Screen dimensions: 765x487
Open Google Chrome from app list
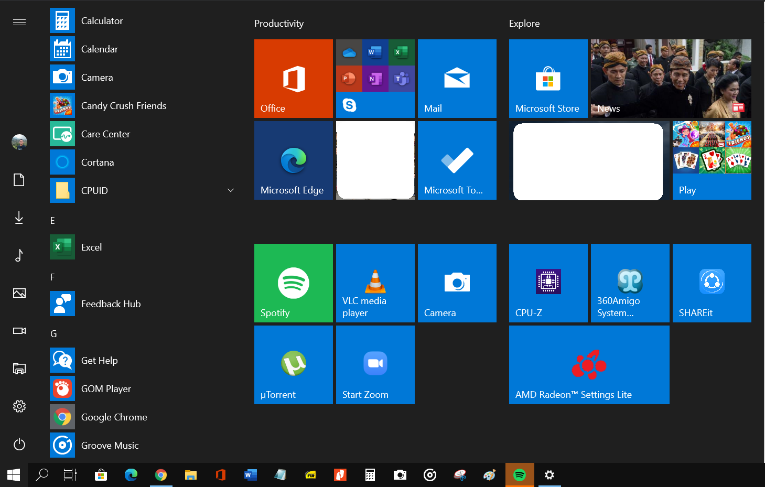point(143,417)
